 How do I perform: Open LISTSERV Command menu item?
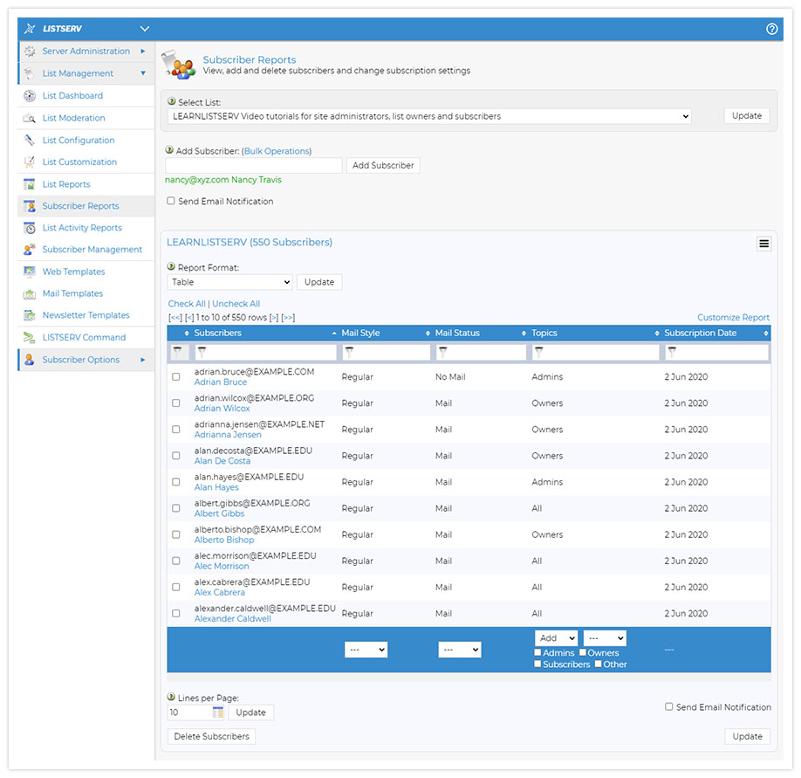[x=86, y=337]
